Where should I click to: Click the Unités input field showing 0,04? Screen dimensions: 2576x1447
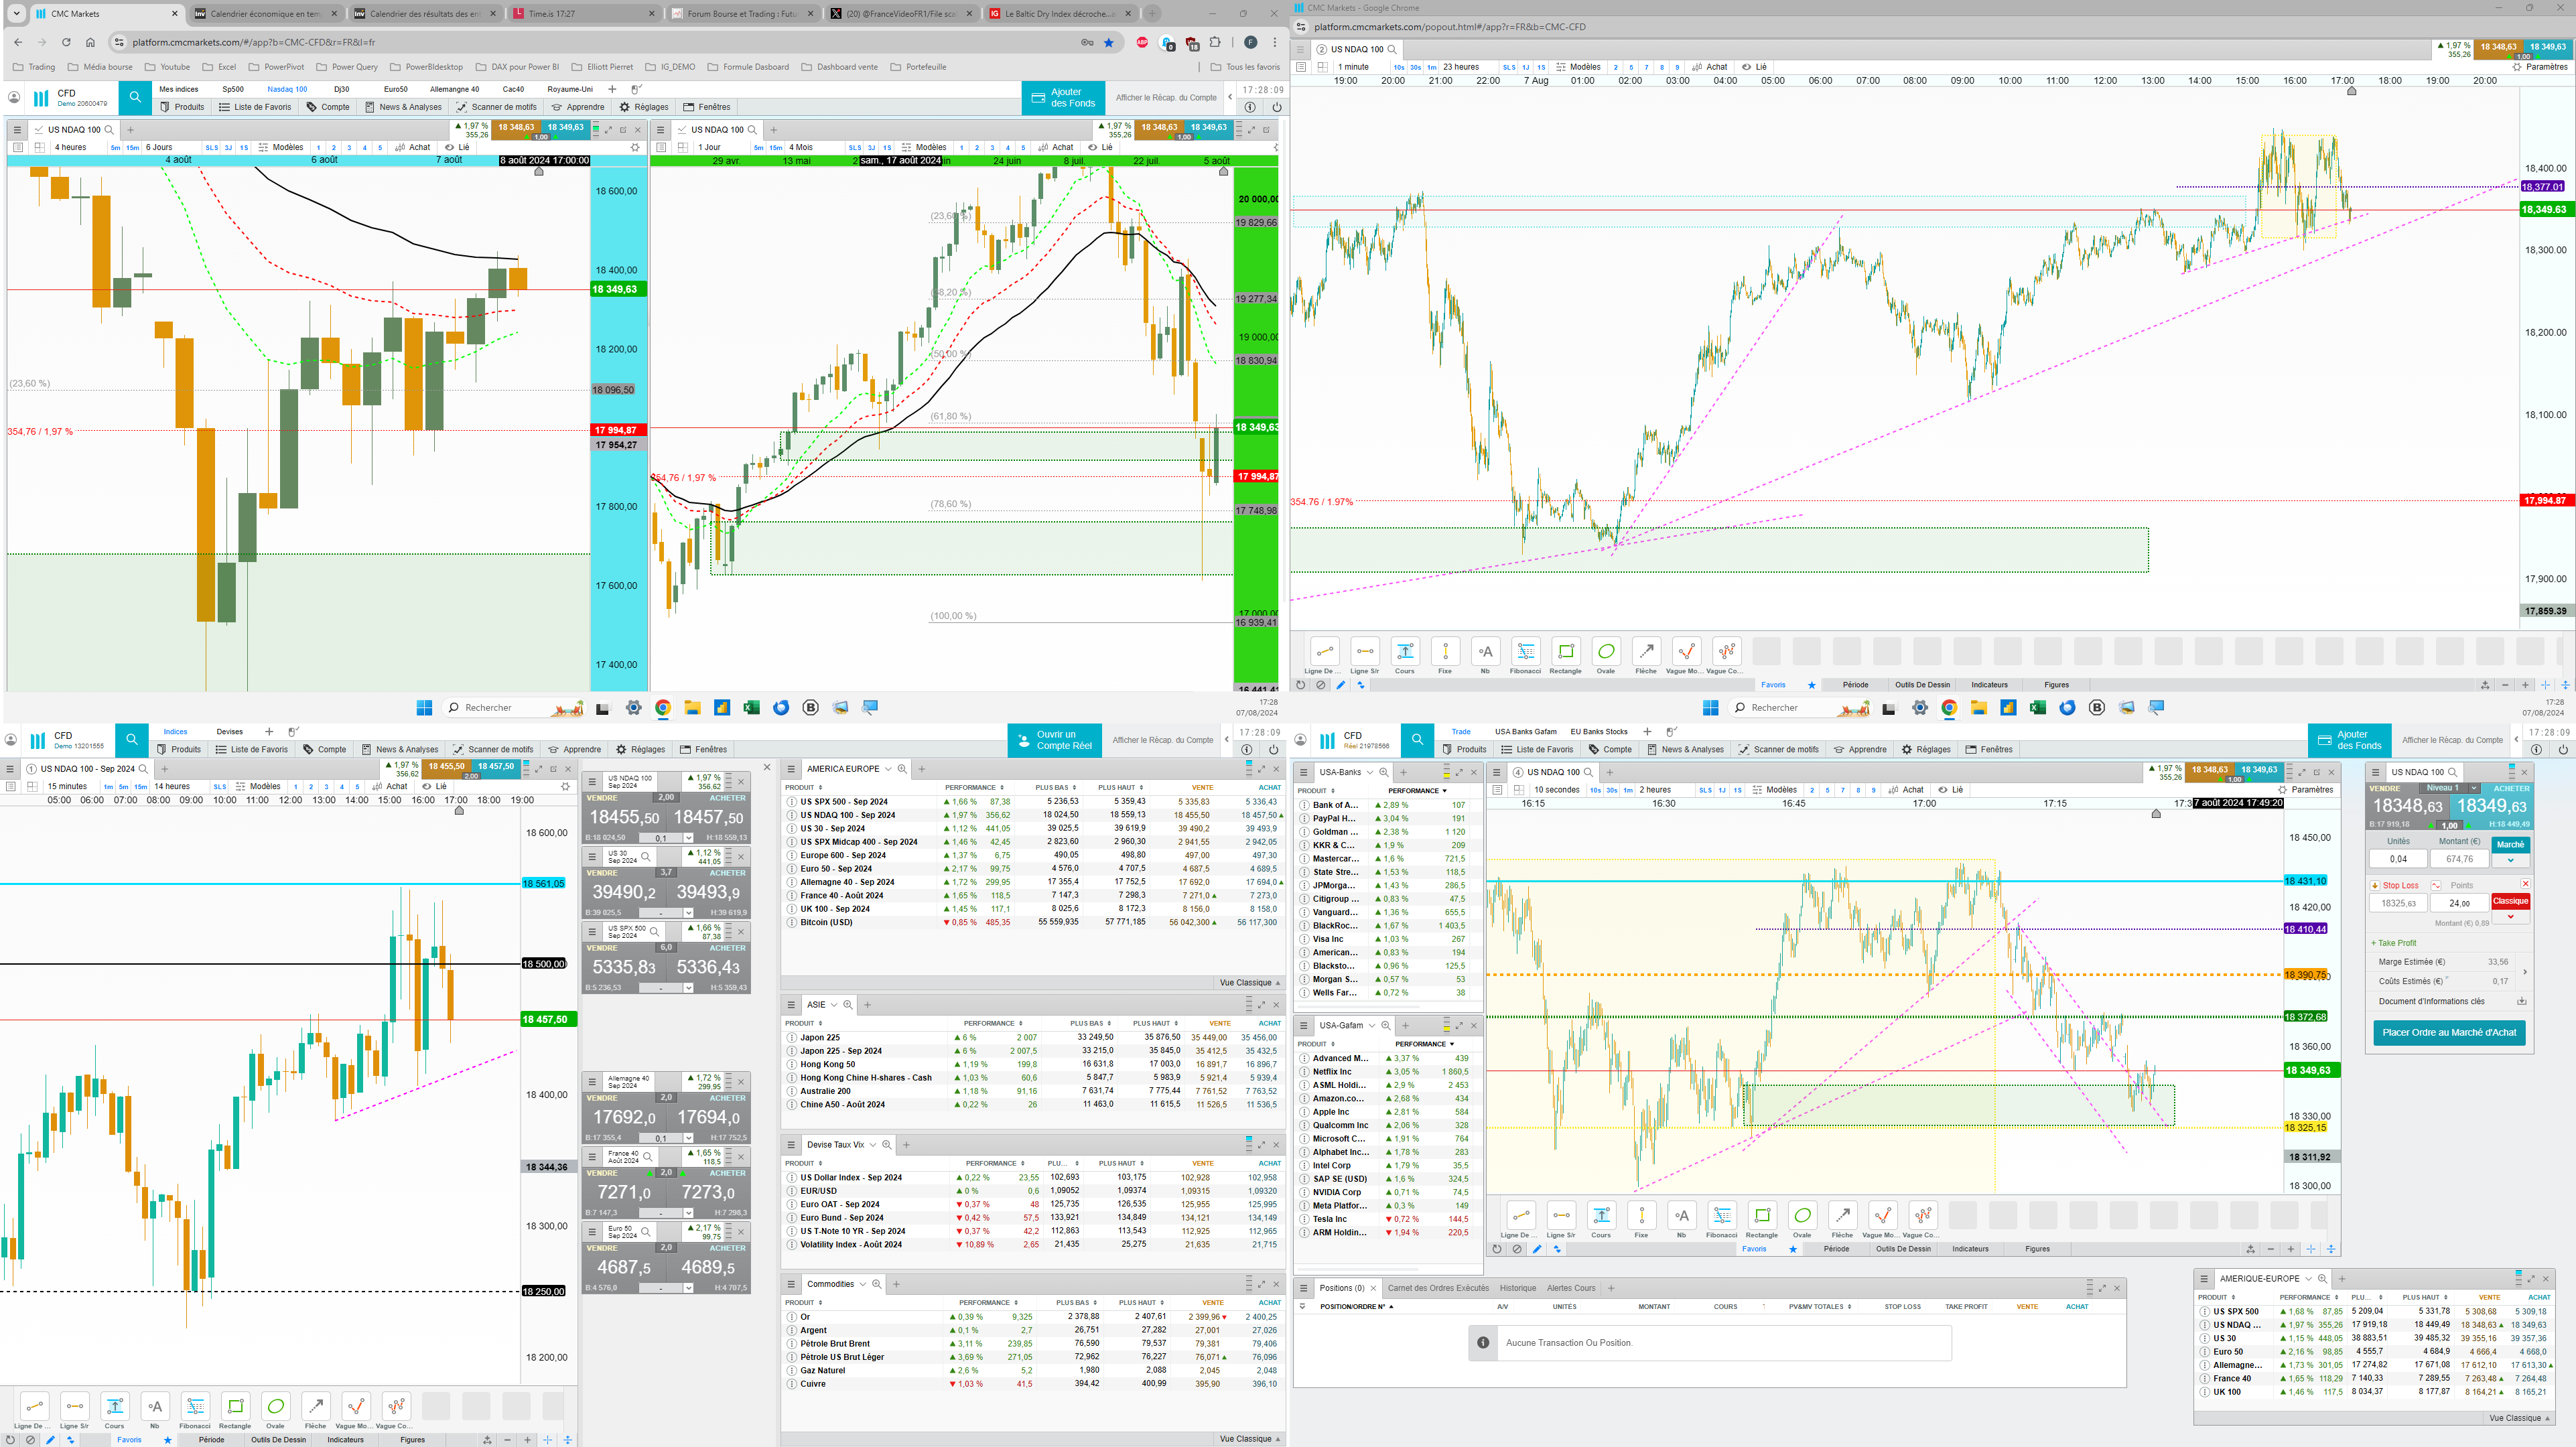pyautogui.click(x=2398, y=859)
